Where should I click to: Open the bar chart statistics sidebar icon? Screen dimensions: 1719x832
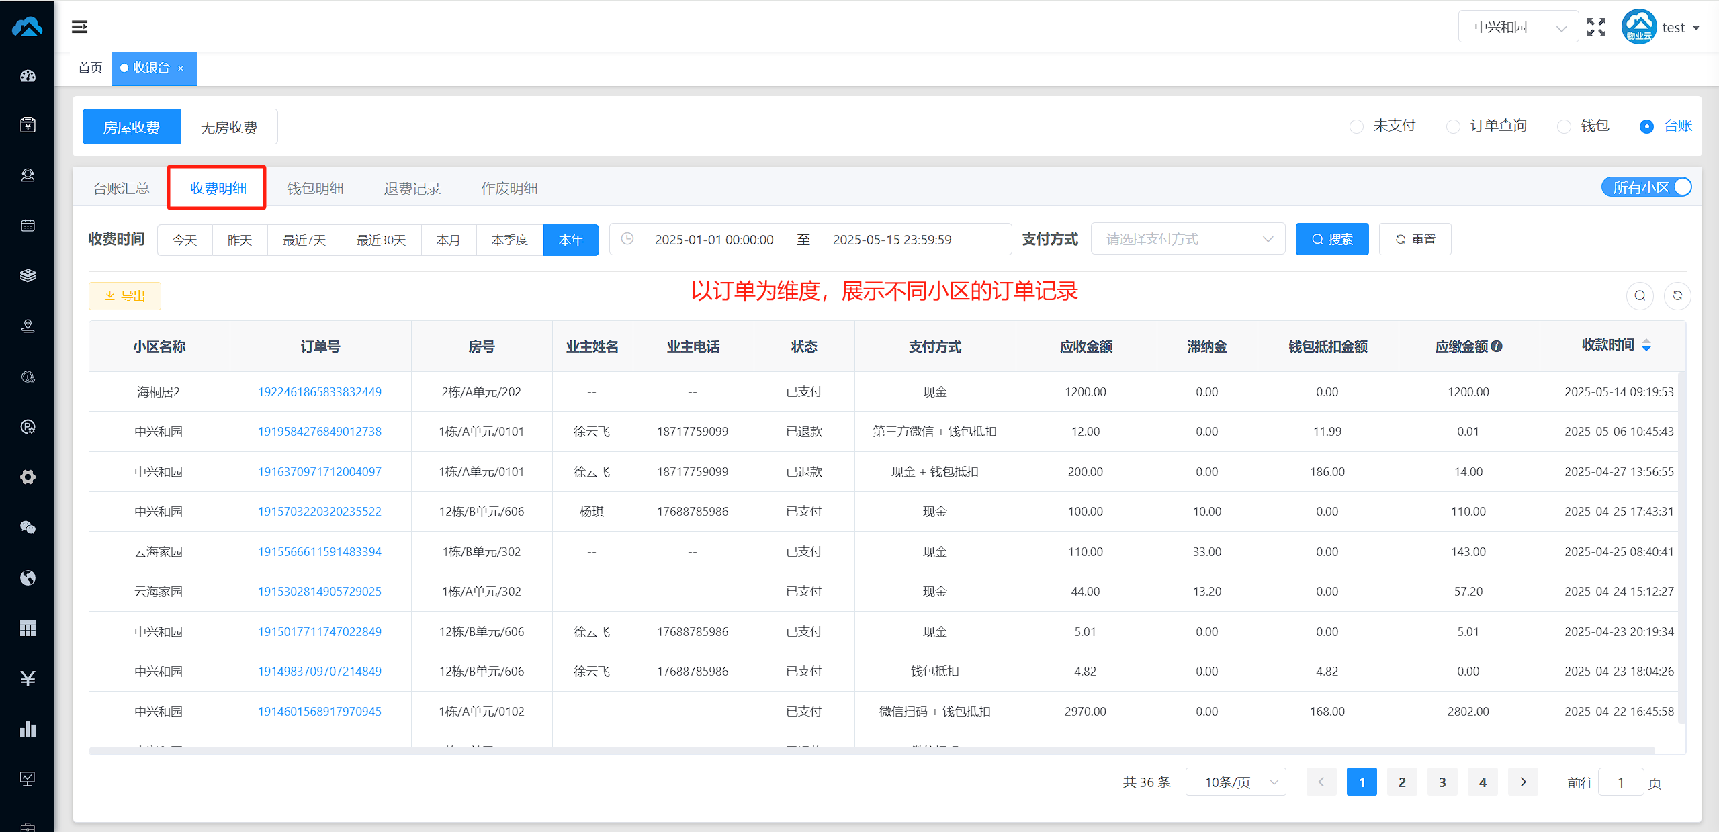pos(28,729)
